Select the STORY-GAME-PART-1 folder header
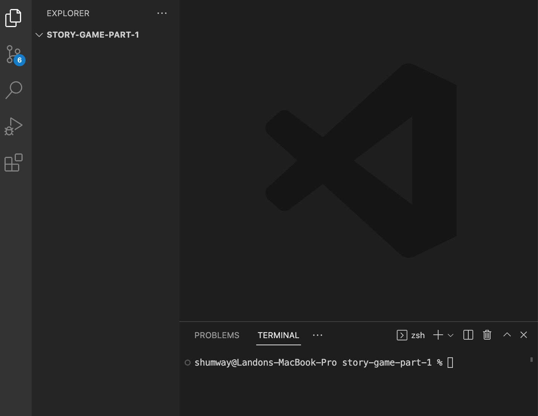The width and height of the screenshot is (538, 416). click(x=93, y=35)
